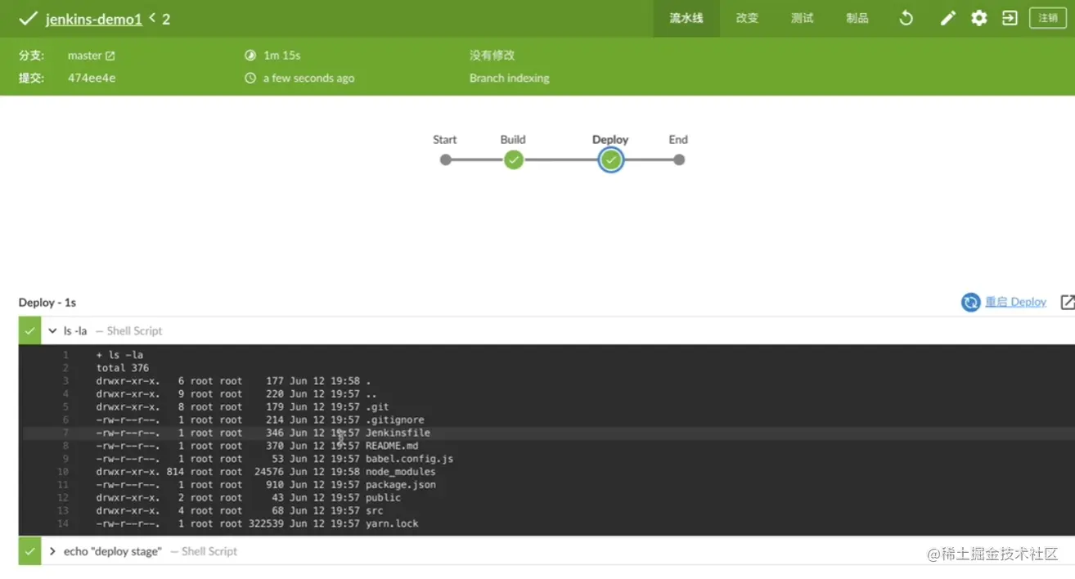Viewport: 1075px width, 579px height.
Task: Click log line with public directory
Action: tap(548, 497)
